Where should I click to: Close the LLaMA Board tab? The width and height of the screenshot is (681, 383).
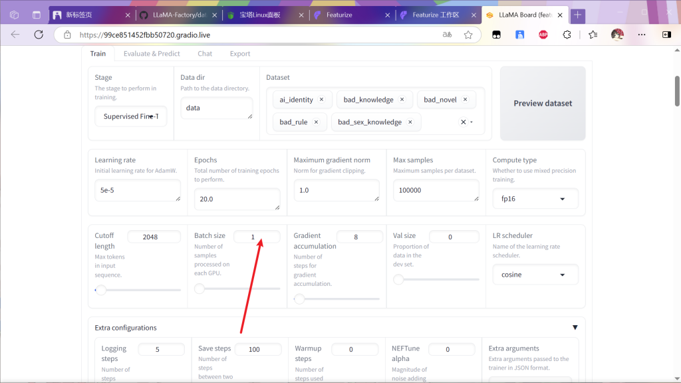tap(560, 15)
